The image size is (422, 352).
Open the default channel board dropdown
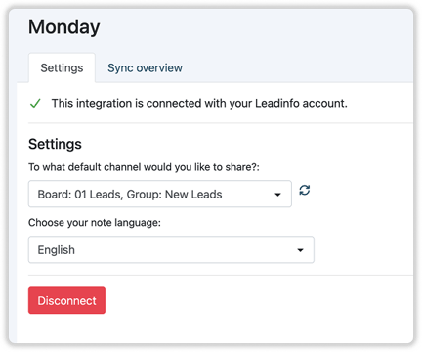(x=160, y=194)
